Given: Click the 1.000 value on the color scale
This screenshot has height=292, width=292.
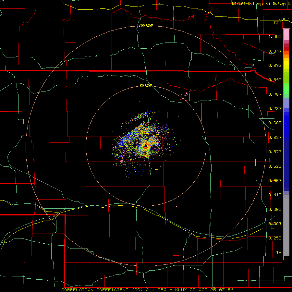Looking at the screenshot, I should [275, 36].
